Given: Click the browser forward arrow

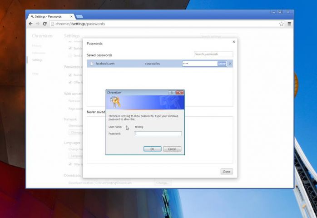Looking at the screenshot, I should coord(38,24).
